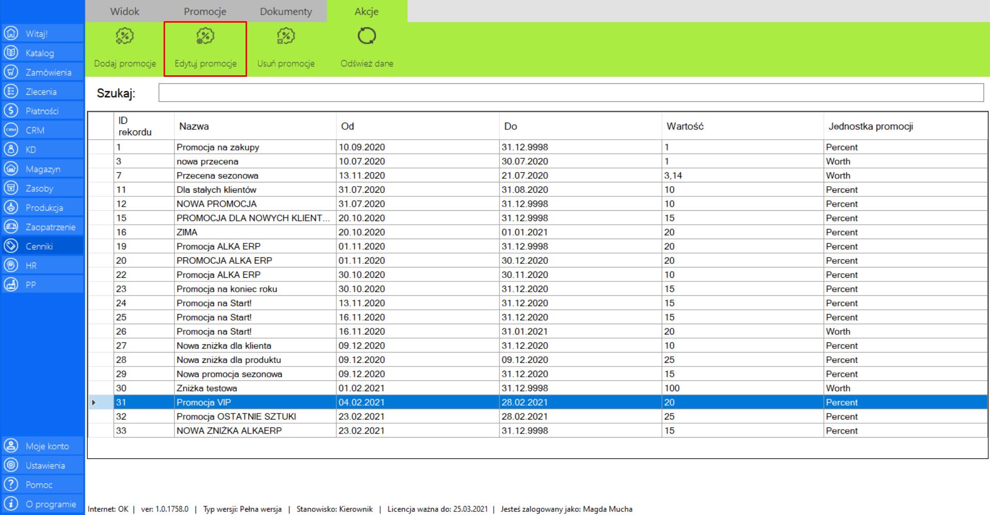Switch to the Widok tab
990x515 pixels.
click(x=124, y=11)
